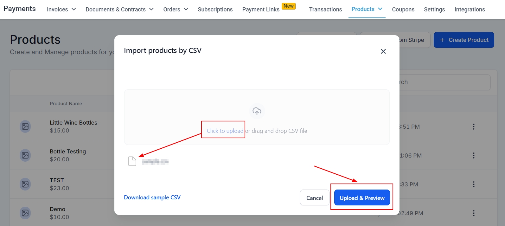
Task: Click the 'Click to upload' link
Action: coord(225,131)
